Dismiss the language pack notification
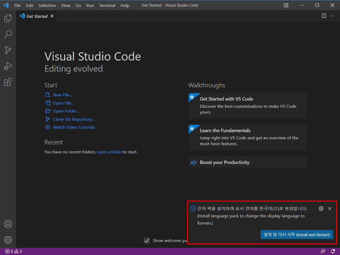 [x=330, y=209]
